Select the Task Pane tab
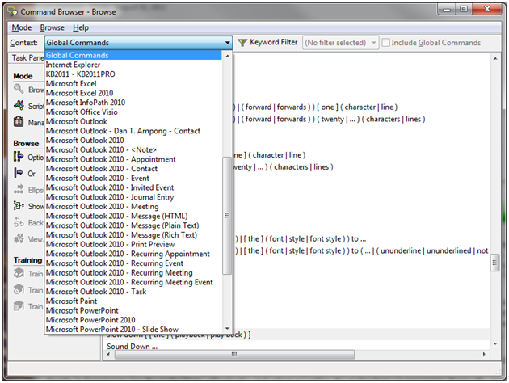 coord(27,58)
